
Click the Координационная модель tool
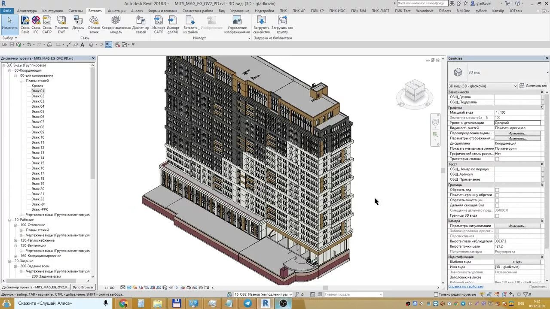pyautogui.click(x=116, y=24)
